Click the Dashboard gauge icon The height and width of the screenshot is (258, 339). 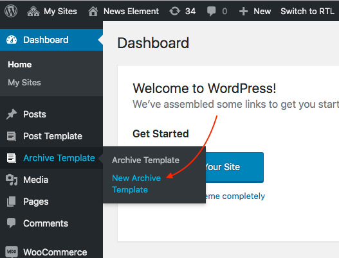pos(12,40)
